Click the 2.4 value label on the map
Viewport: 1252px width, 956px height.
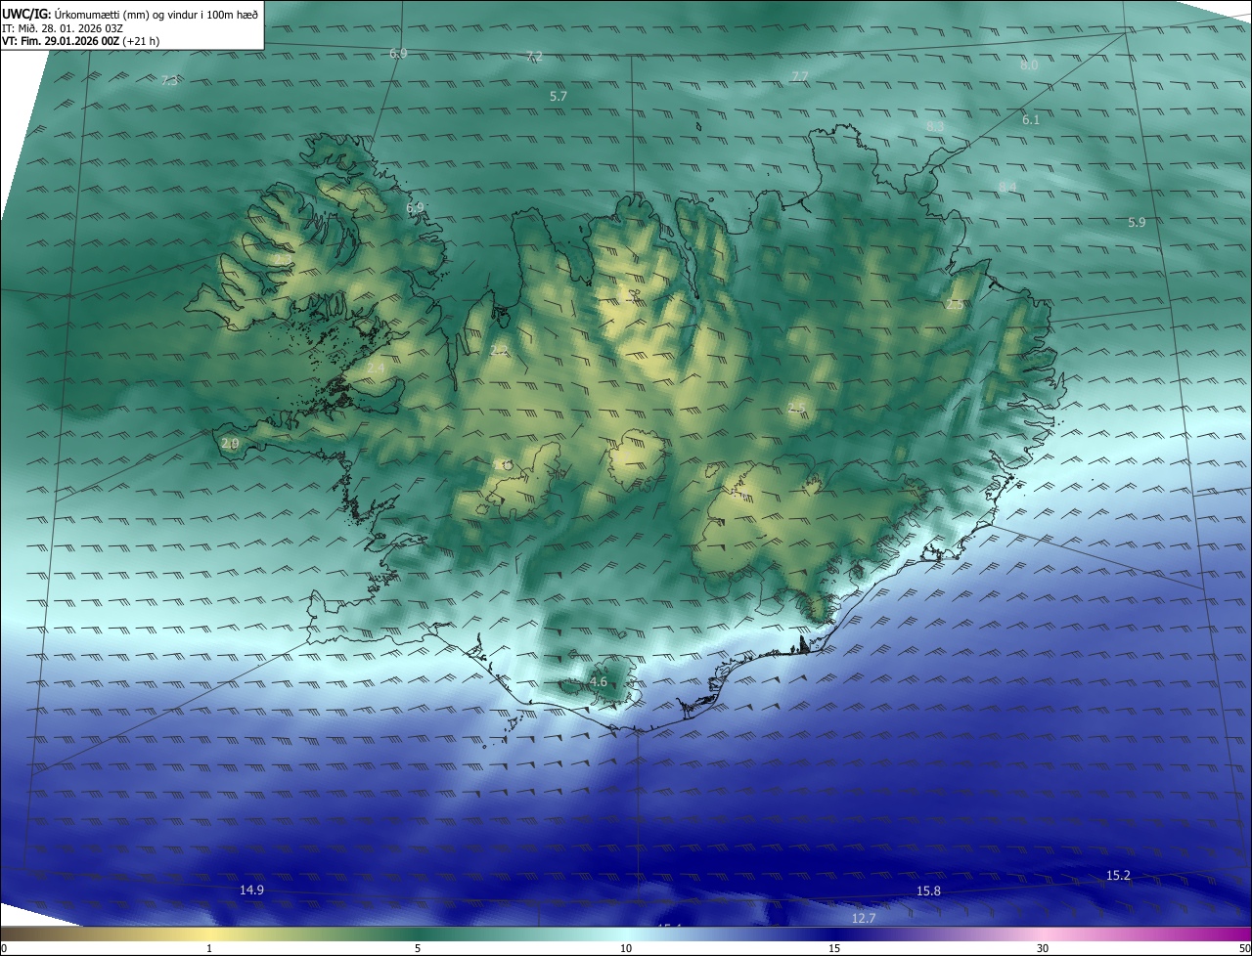(376, 368)
